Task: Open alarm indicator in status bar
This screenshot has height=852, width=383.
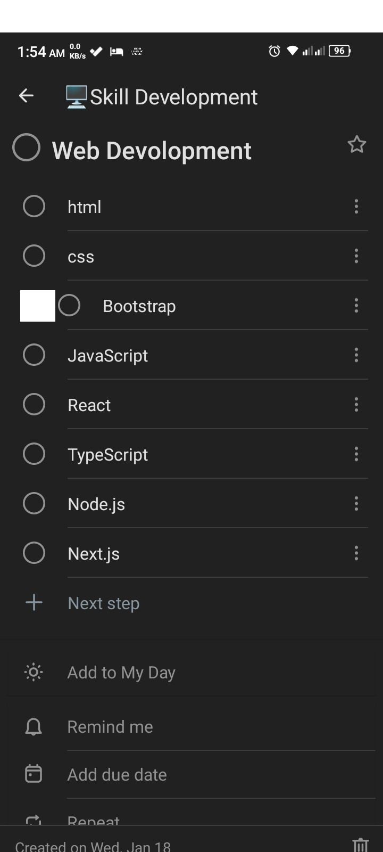Action: [x=274, y=51]
